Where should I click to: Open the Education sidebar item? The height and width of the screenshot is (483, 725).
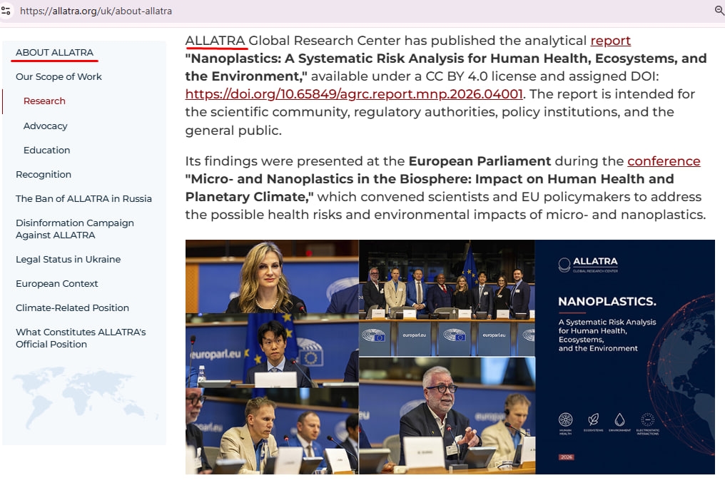click(x=46, y=151)
